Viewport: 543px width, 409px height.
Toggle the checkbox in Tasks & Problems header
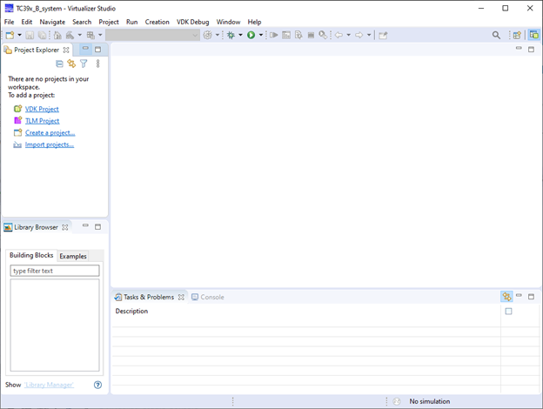[x=508, y=312]
